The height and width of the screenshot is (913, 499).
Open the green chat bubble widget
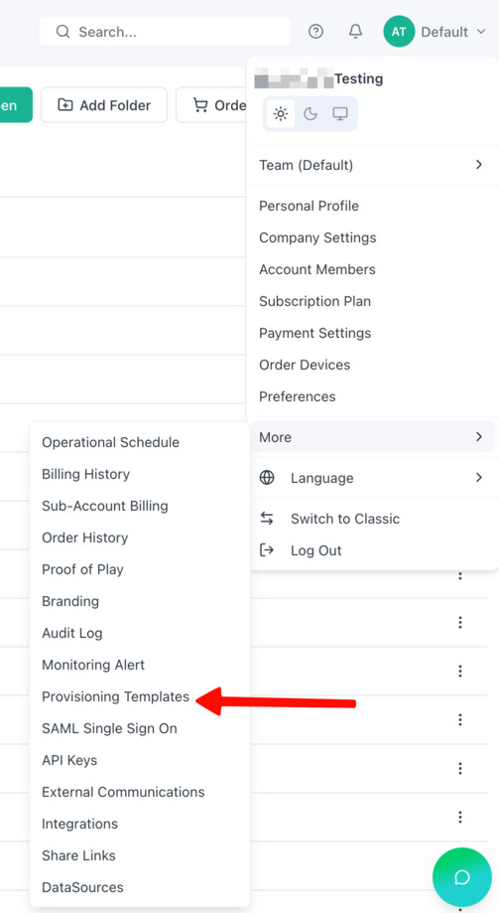[x=461, y=877]
